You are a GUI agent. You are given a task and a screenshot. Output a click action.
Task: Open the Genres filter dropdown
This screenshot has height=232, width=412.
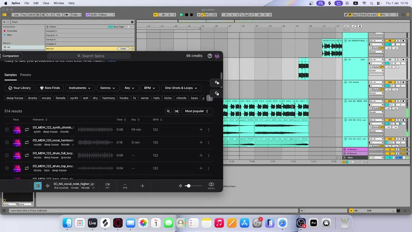tap(108, 88)
